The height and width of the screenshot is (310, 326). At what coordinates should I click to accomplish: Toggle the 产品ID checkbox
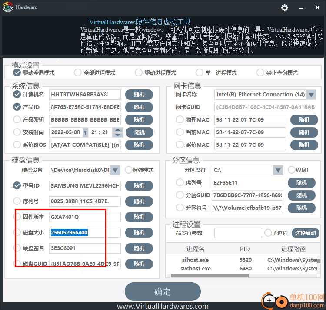click(17, 107)
